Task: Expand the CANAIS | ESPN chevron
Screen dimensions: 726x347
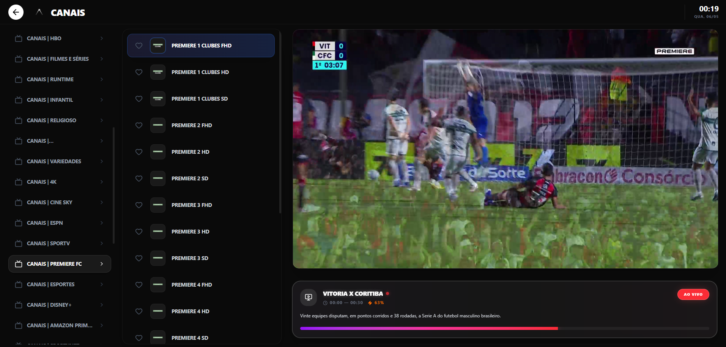Action: pos(102,223)
